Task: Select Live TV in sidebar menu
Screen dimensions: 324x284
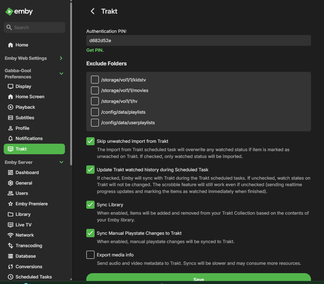Action: [x=23, y=225]
